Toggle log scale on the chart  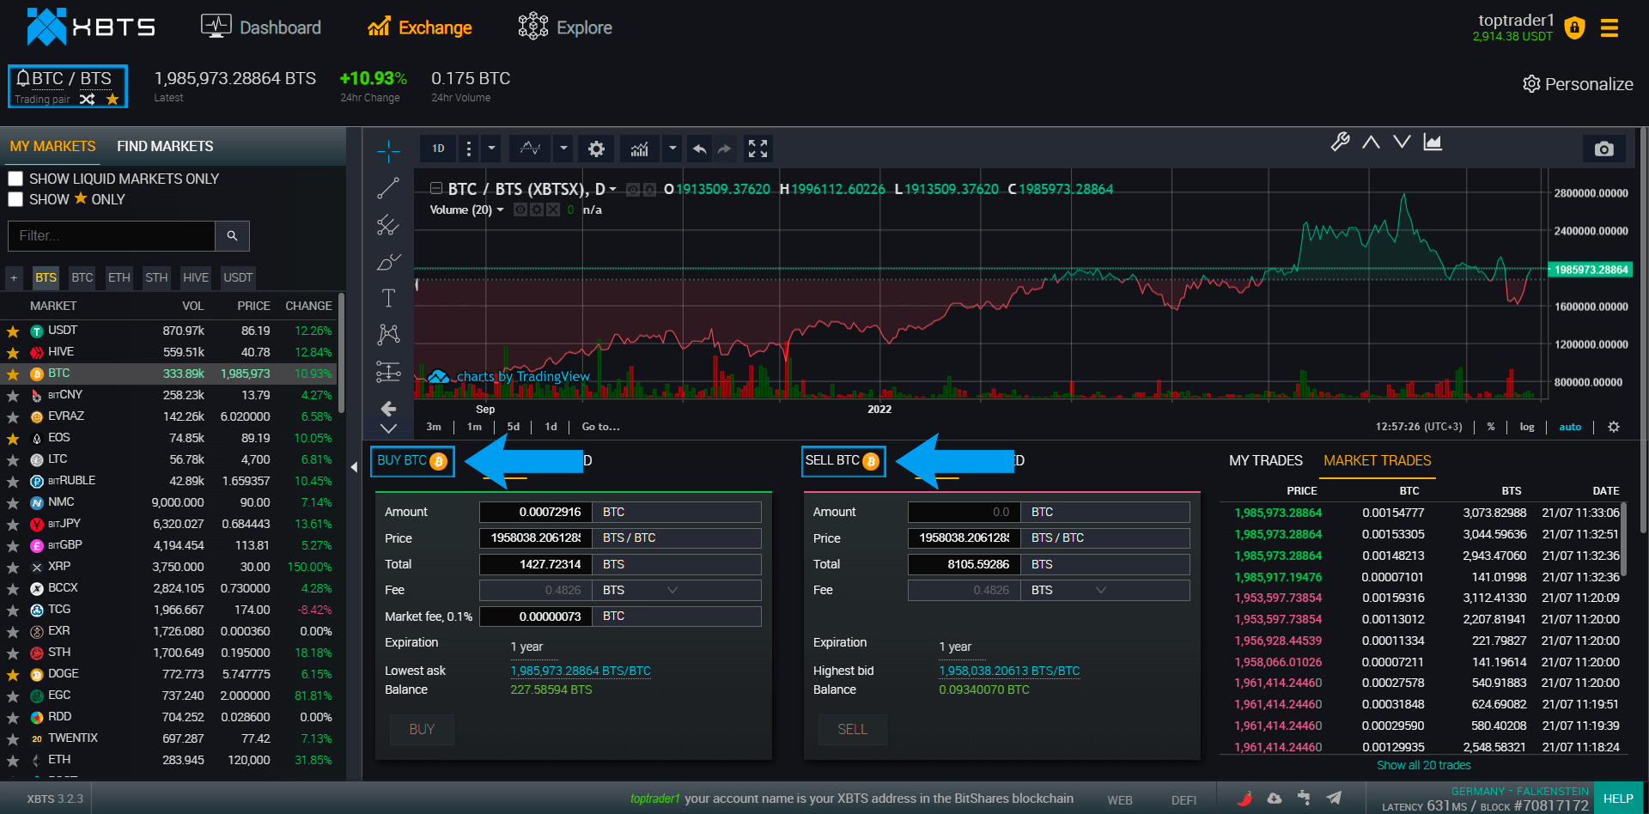click(x=1527, y=427)
